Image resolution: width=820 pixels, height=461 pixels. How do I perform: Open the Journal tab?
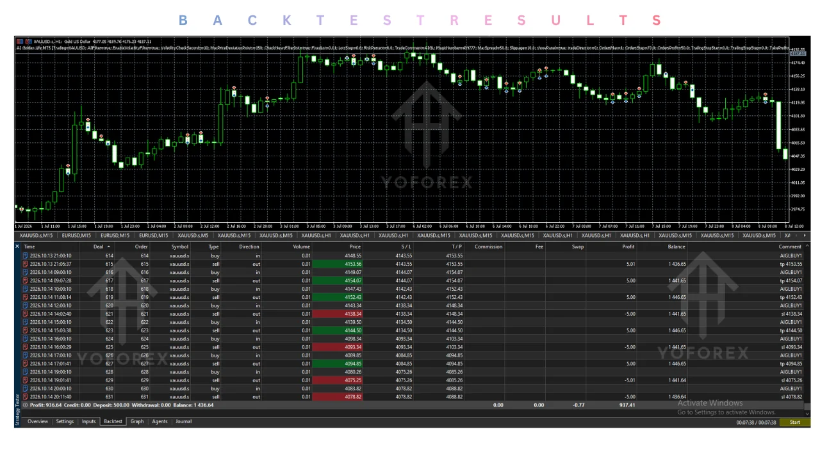click(184, 421)
